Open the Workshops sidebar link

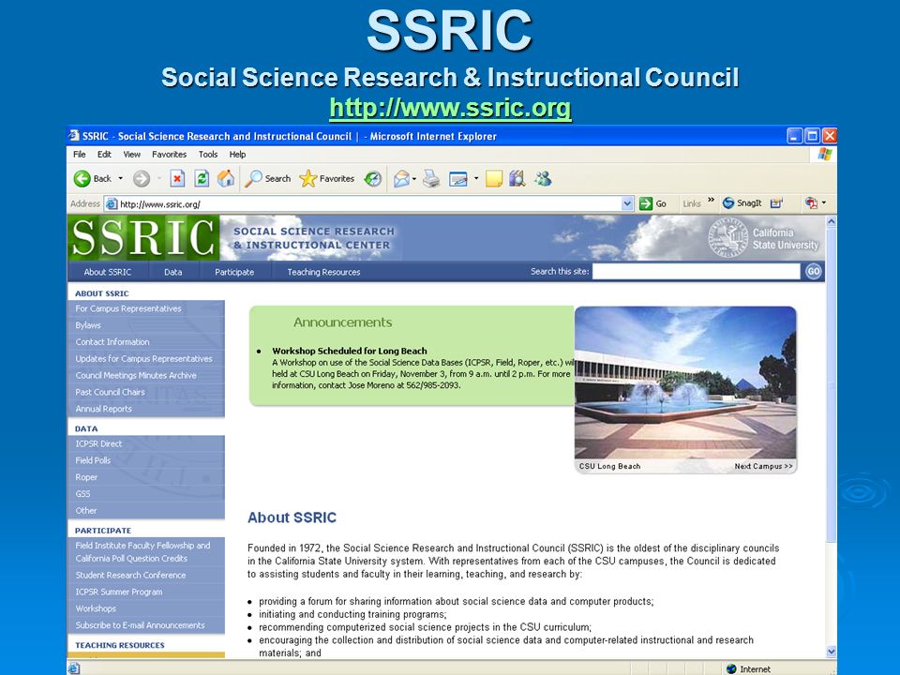pyautogui.click(x=96, y=608)
